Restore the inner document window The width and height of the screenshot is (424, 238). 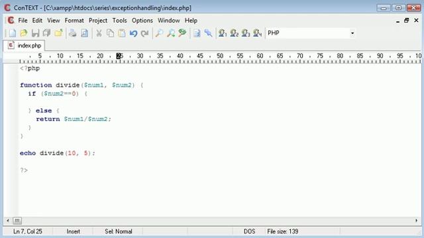click(x=406, y=20)
